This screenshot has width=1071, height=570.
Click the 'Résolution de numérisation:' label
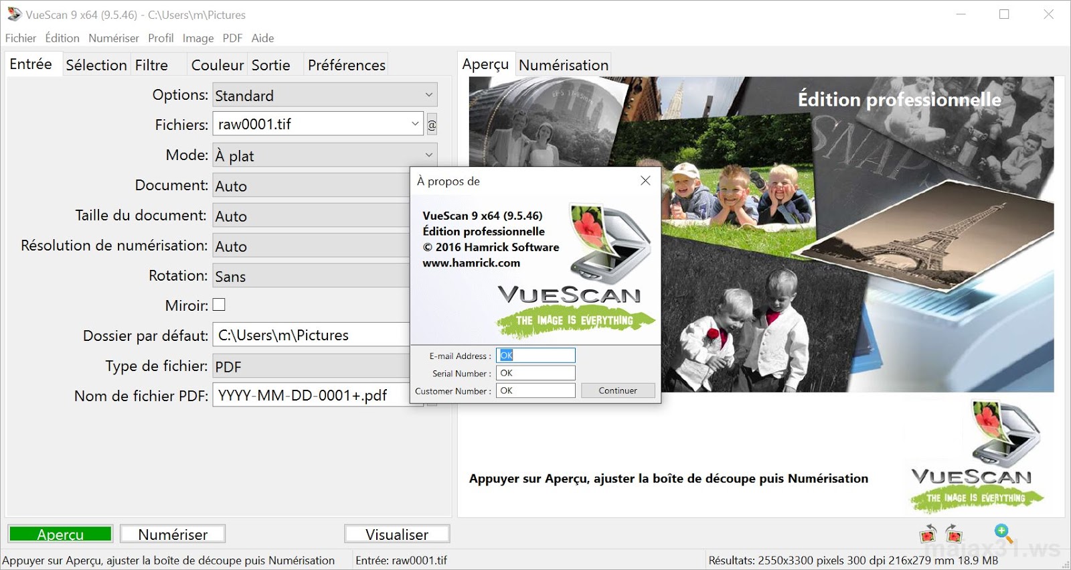pyautogui.click(x=114, y=245)
